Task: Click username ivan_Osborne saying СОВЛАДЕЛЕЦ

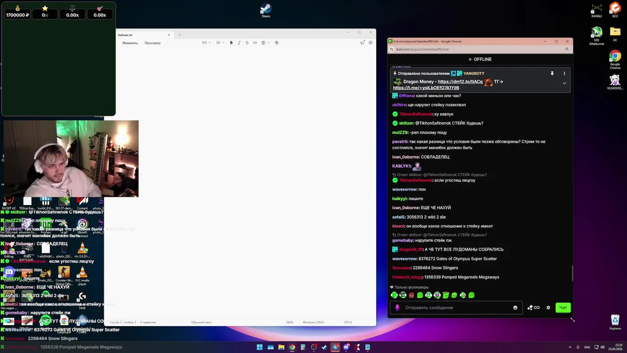Action: click(406, 157)
